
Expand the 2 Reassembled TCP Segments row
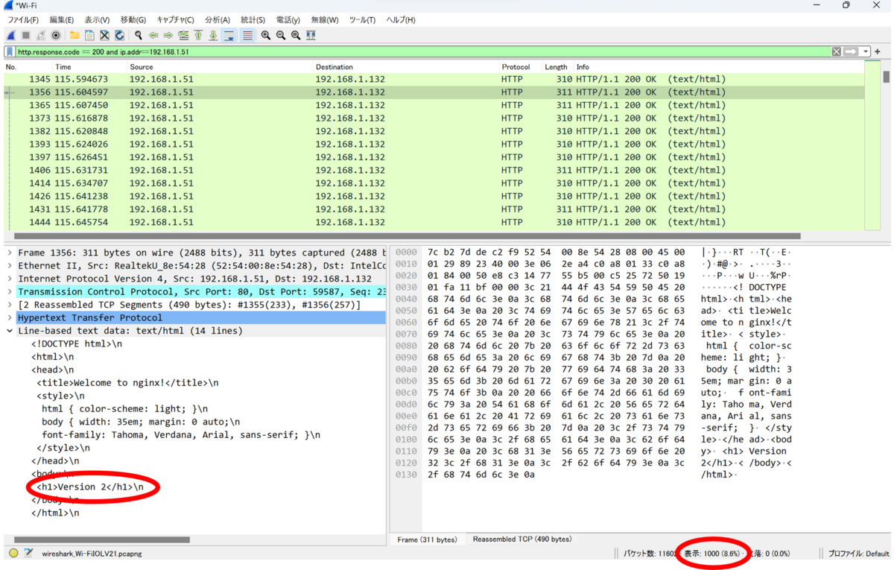9,305
